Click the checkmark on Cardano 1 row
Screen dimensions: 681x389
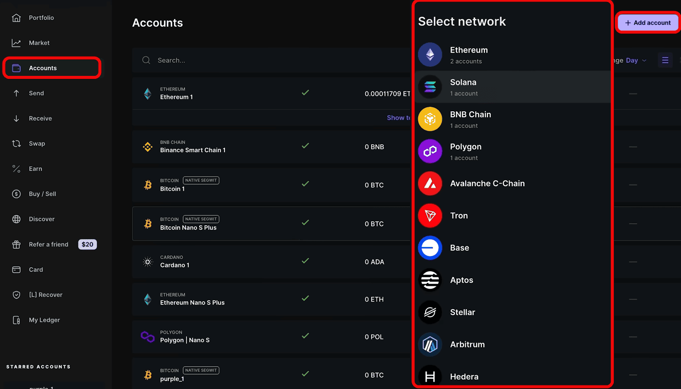305,261
